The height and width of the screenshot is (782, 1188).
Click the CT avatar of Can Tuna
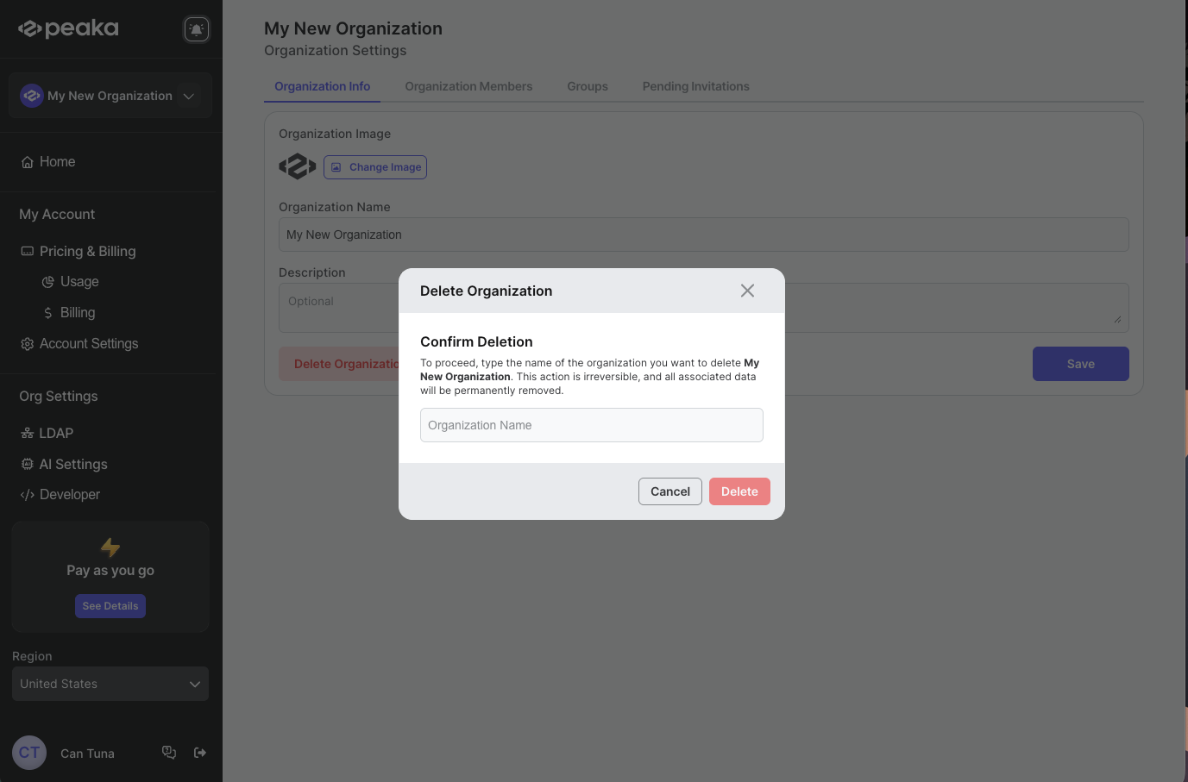[x=28, y=752]
